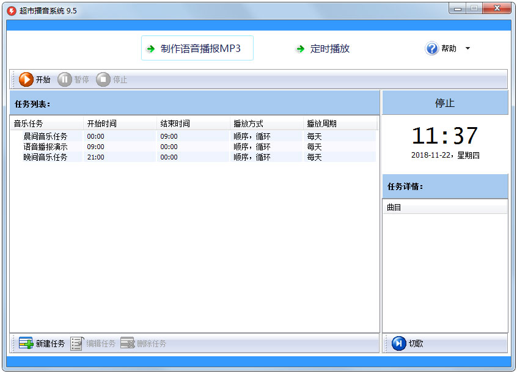The width and height of the screenshot is (517, 374).
Task: Open 制作语音播报MP3 button
Action: point(197,48)
